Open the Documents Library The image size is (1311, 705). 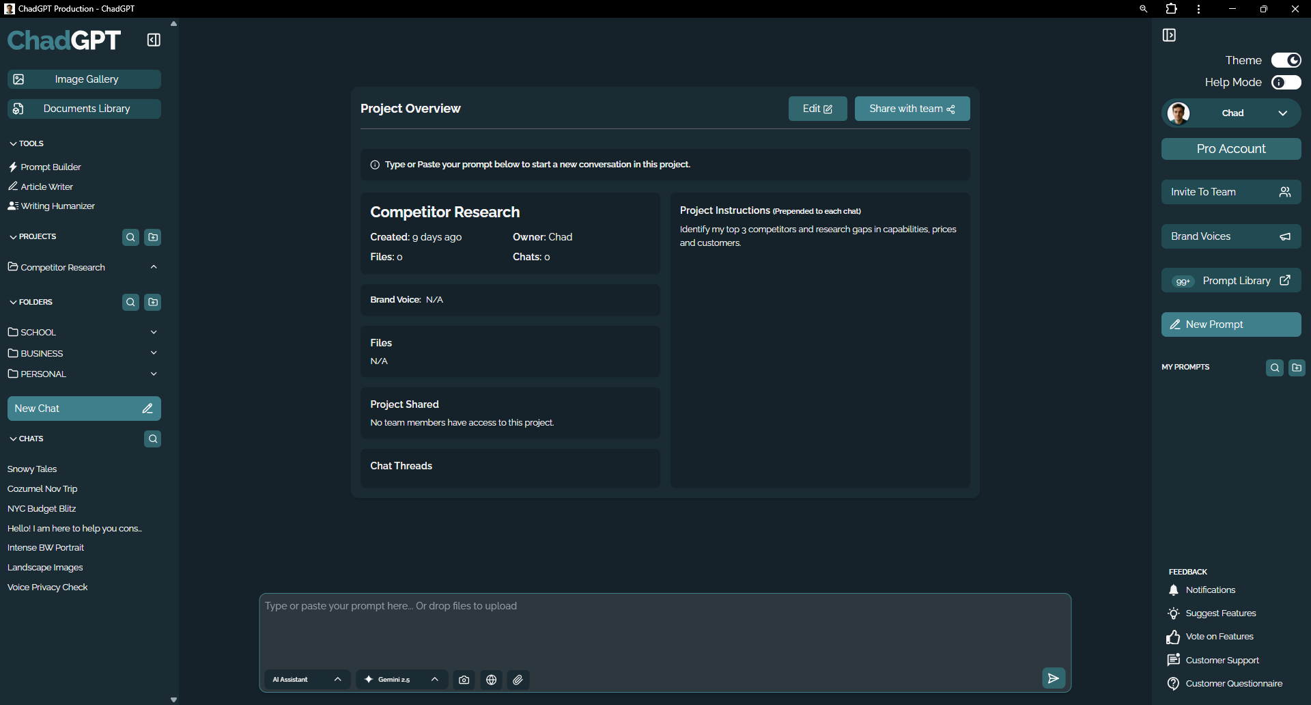point(84,108)
